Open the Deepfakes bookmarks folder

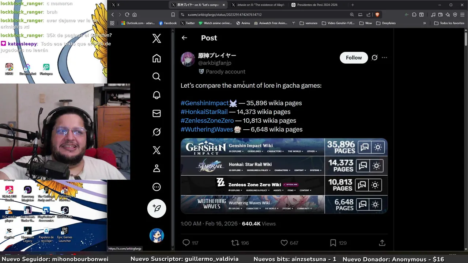click(x=386, y=23)
